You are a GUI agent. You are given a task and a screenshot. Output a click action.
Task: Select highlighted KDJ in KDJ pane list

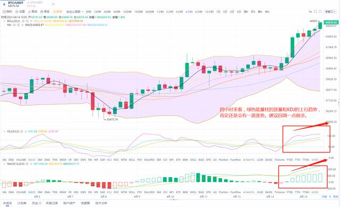point(109,160)
